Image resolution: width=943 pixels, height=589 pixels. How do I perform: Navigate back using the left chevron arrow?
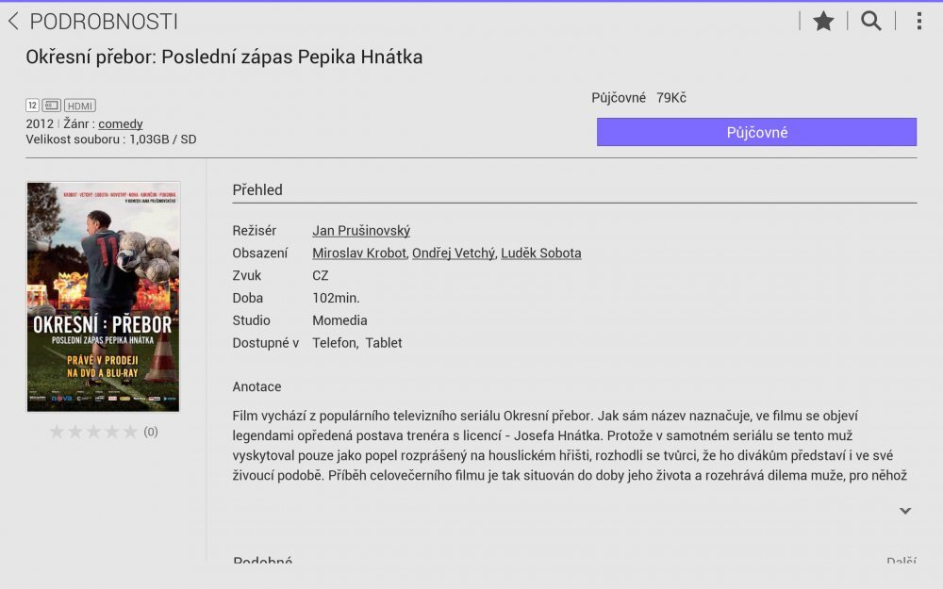pos(13,19)
